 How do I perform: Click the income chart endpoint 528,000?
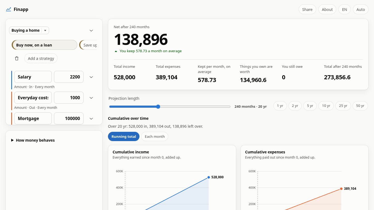(x=209, y=177)
